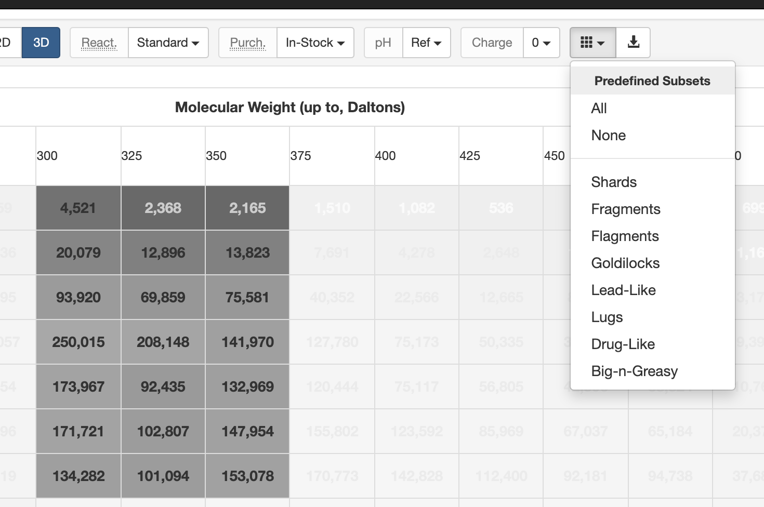Click the 450 column header

point(557,156)
